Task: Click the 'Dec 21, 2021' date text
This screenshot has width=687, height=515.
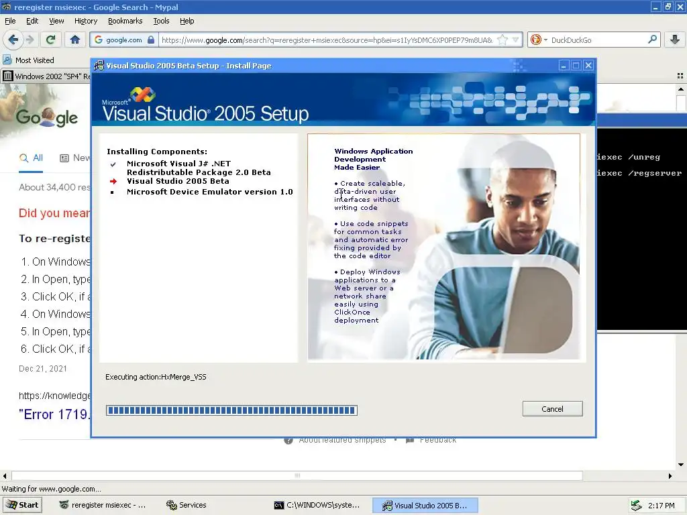Action: coord(42,368)
